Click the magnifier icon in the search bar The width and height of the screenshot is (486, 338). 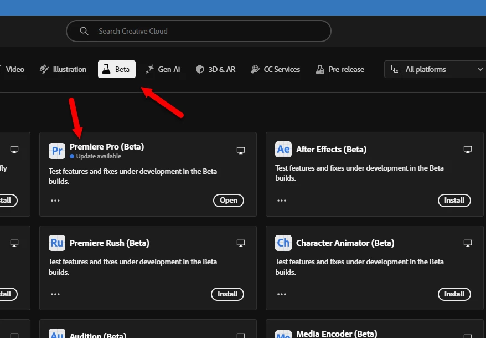(84, 31)
